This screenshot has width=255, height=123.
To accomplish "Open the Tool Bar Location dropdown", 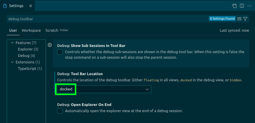I will click(x=103, y=89).
